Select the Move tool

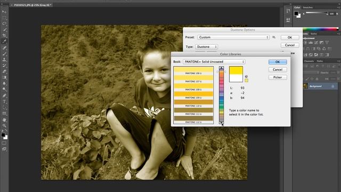(x=4, y=11)
